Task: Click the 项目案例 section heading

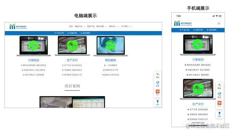Action: point(72,86)
